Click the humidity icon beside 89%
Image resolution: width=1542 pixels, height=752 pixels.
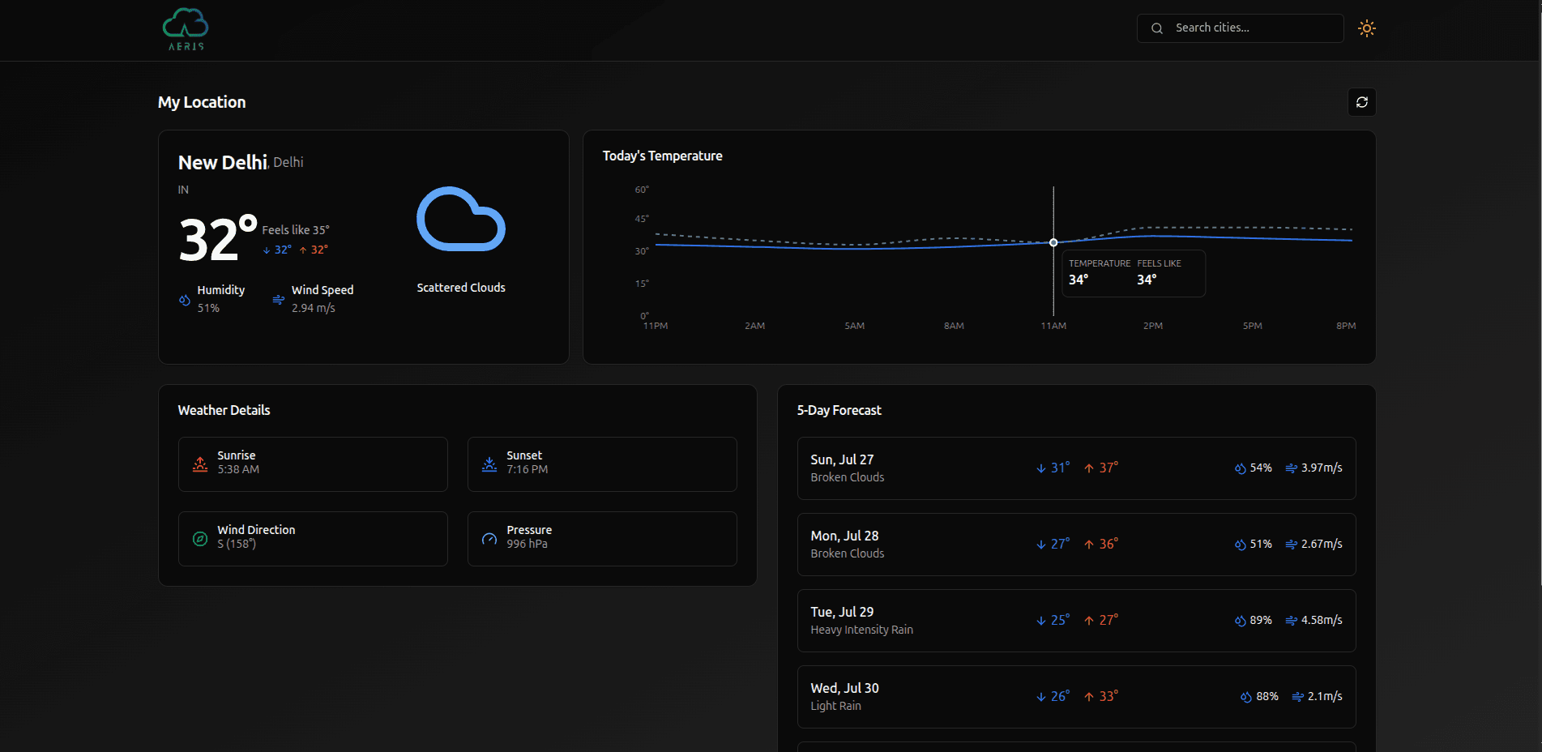1241,621
